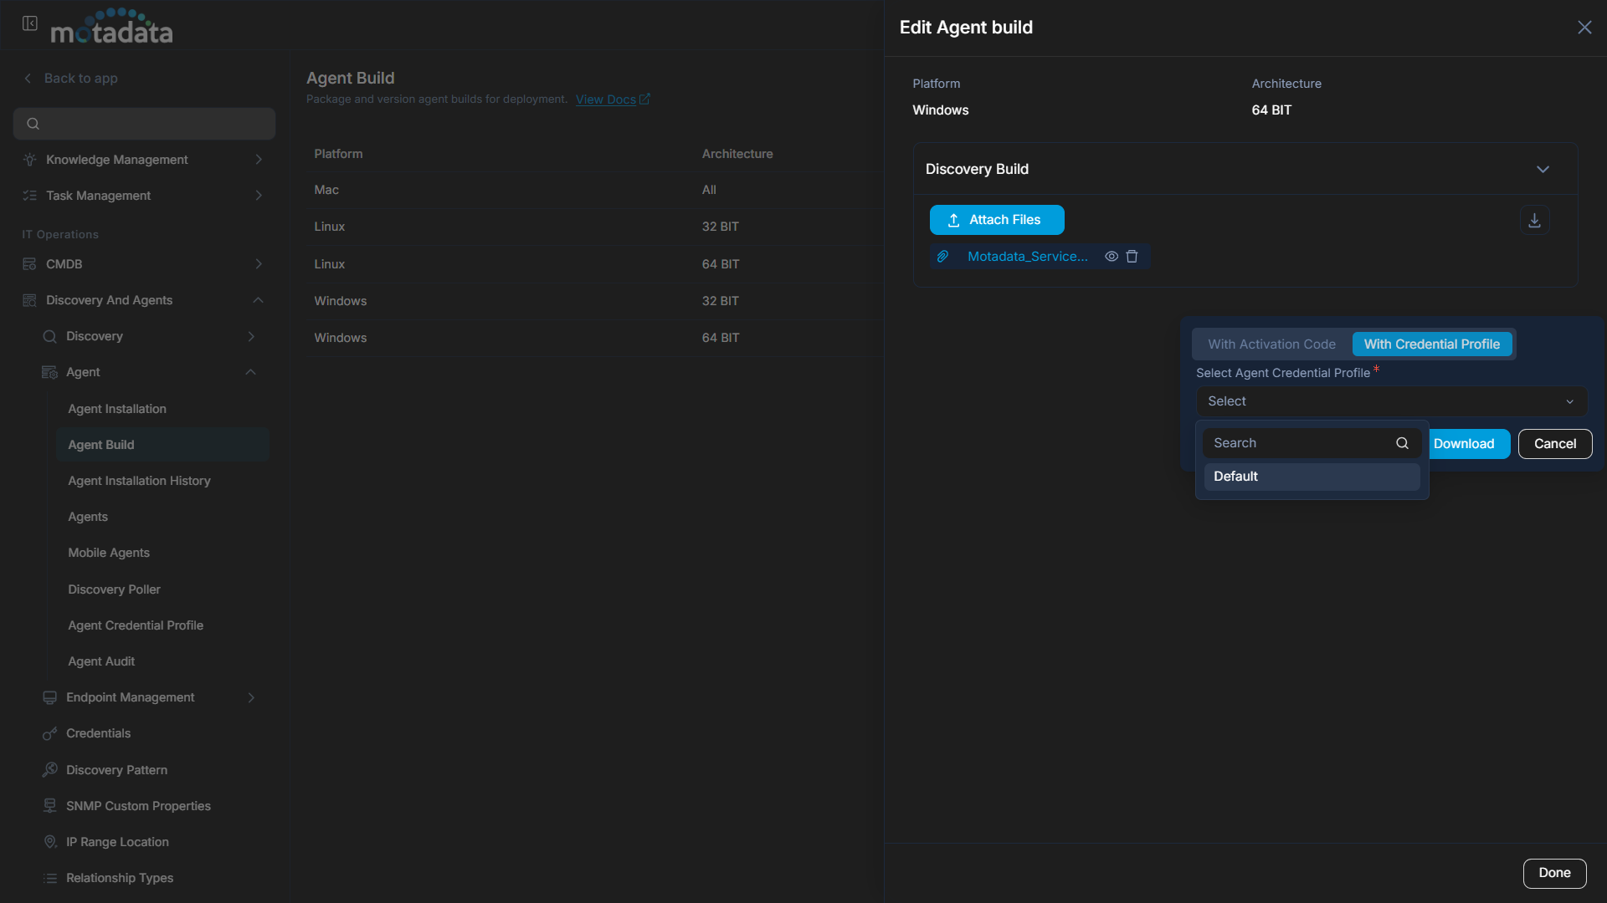
Task: Select the Windows 64 BIT row
Action: [595, 338]
